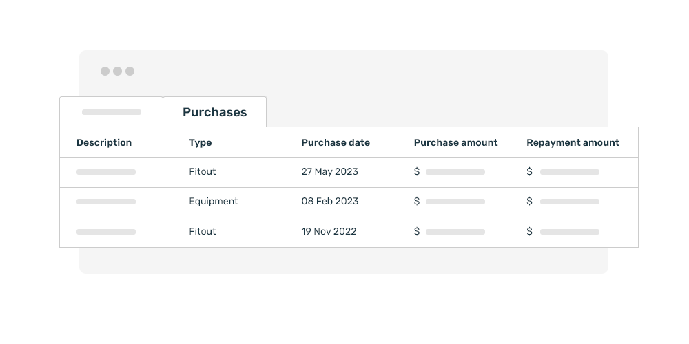Sort by the Type column header
Image resolution: width=689 pixels, height=344 pixels.
200,142
